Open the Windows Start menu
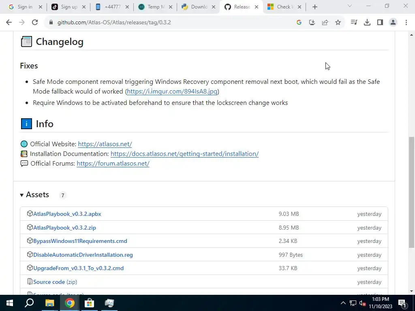This screenshot has height=311, width=415. click(x=10, y=303)
